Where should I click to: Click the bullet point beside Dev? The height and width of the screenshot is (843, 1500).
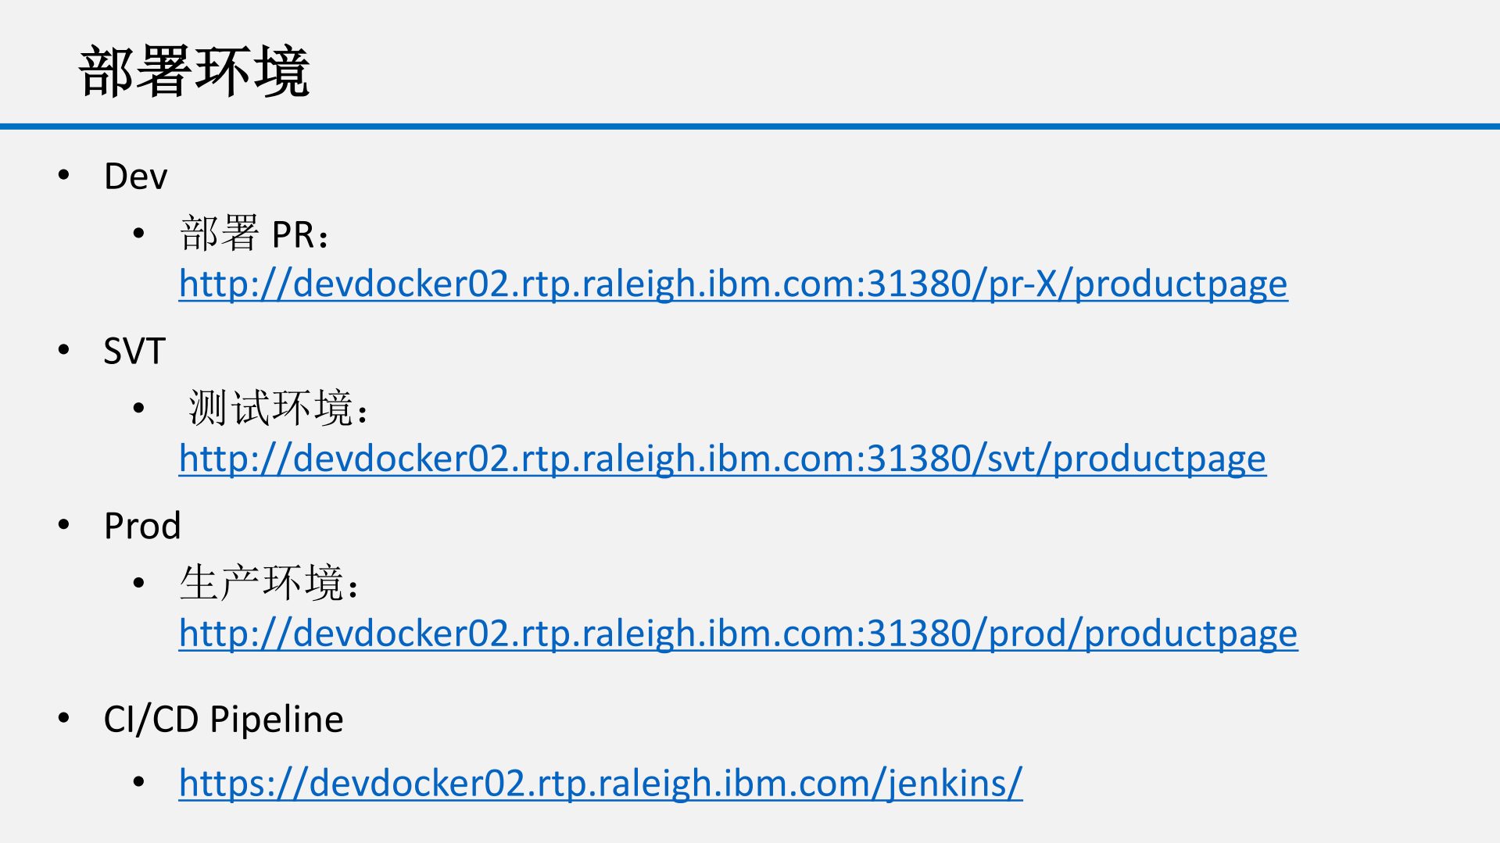(x=64, y=175)
